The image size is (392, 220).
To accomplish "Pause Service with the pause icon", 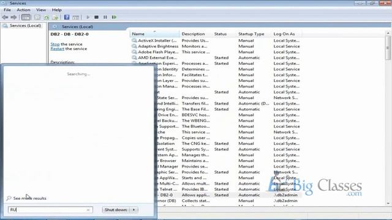I will point(105,17).
